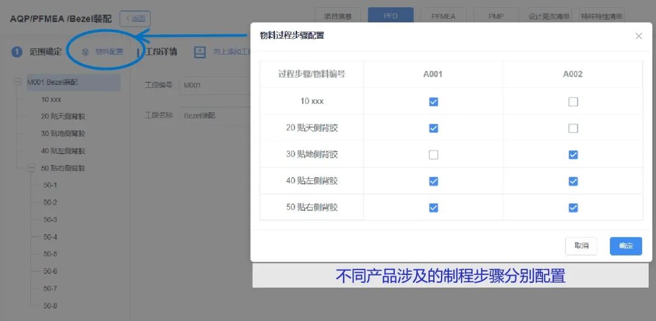Image resolution: width=656 pixels, height=321 pixels.
Task: Select tree item 50-7
Action: point(50,288)
